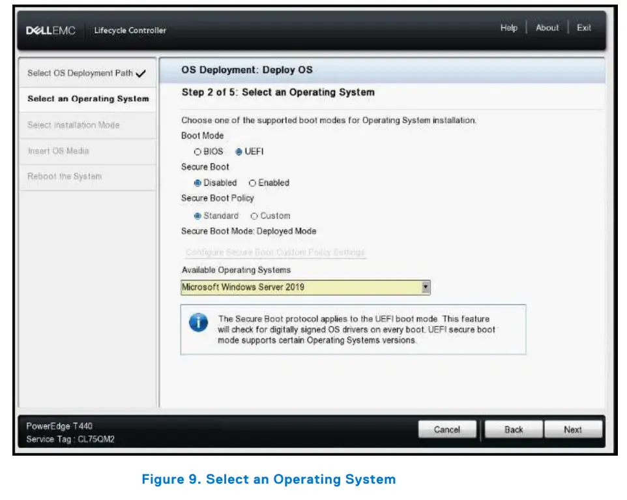
Task: Click the Back button
Action: 513,429
